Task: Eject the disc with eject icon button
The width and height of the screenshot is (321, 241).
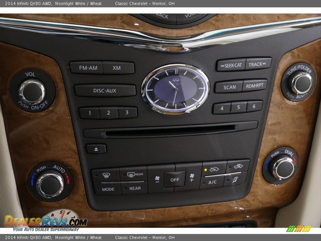Action: click(x=96, y=149)
